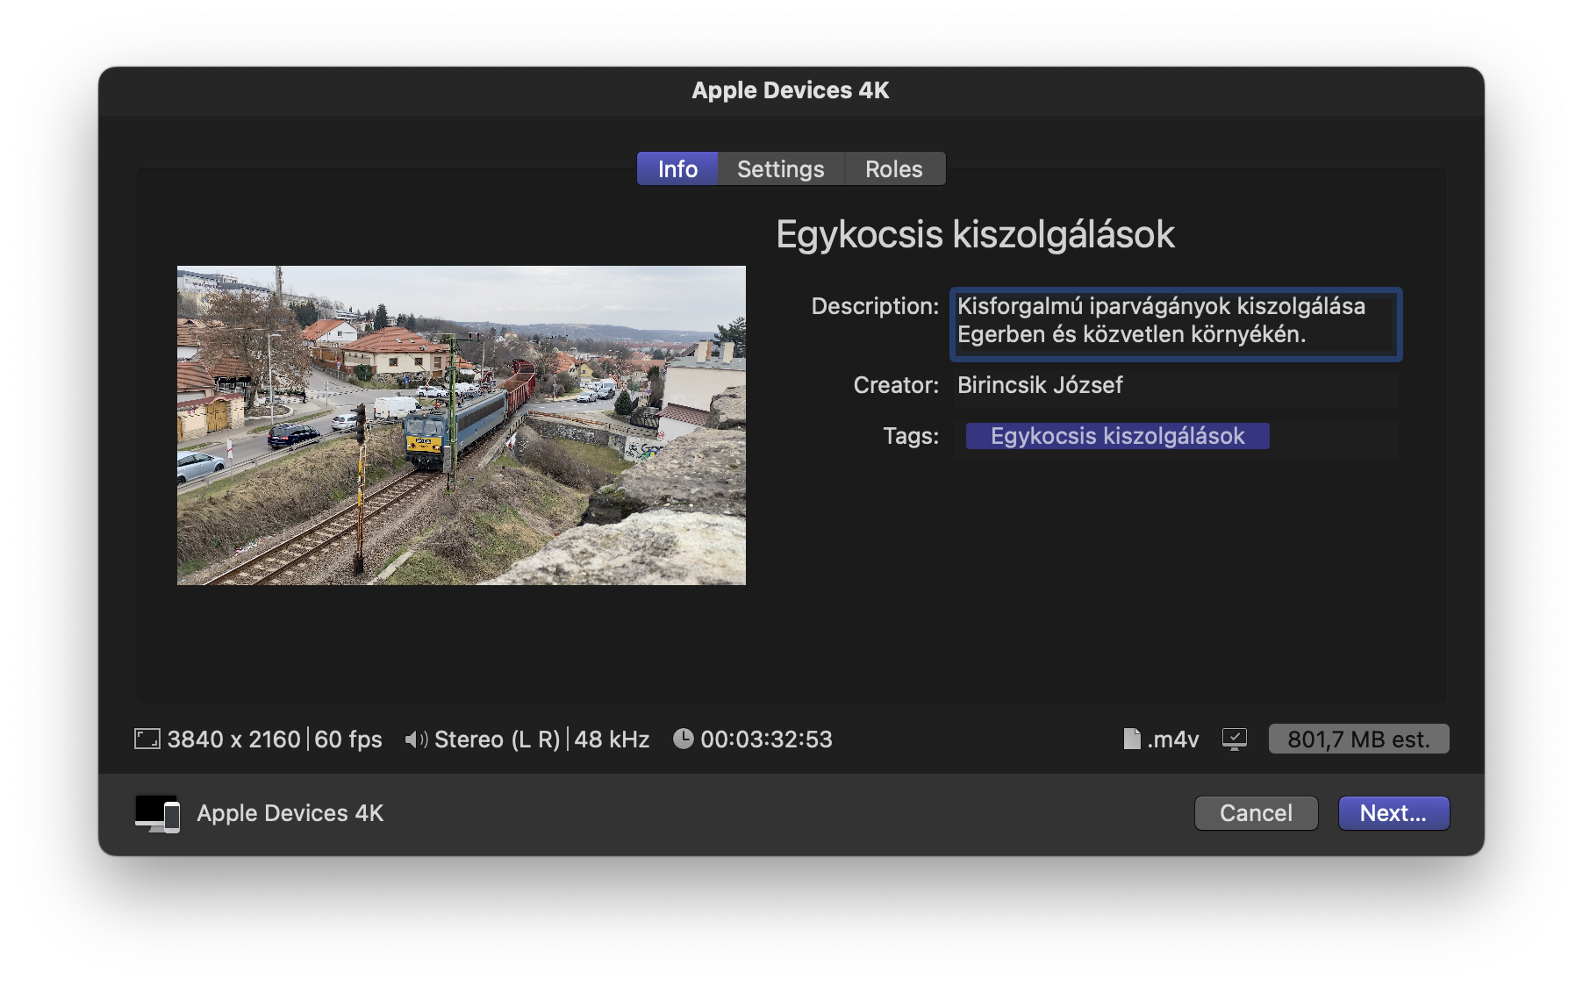1583x986 pixels.
Task: Click the Tags: label
Action: pos(911,436)
